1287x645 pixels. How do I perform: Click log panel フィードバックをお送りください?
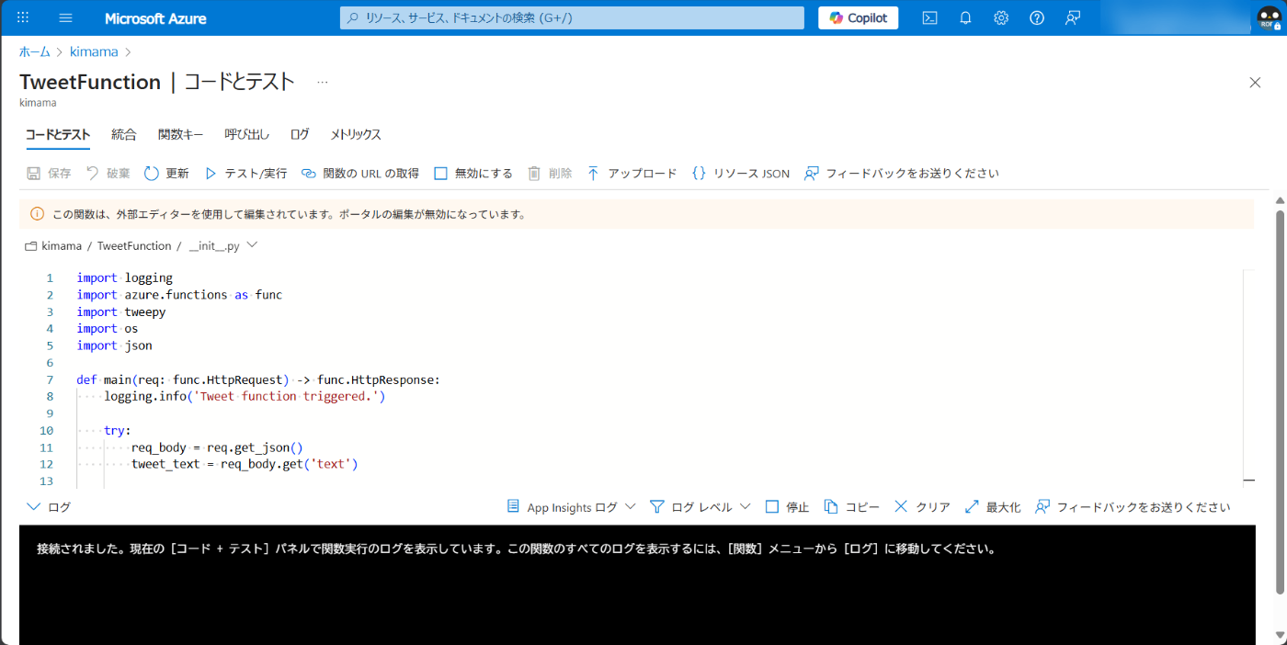(1133, 507)
